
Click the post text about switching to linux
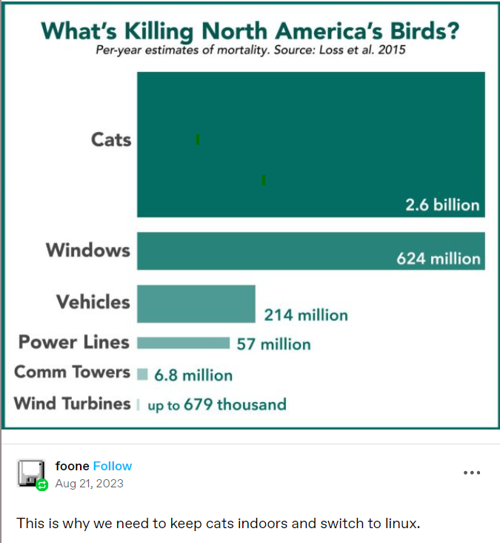click(x=218, y=524)
